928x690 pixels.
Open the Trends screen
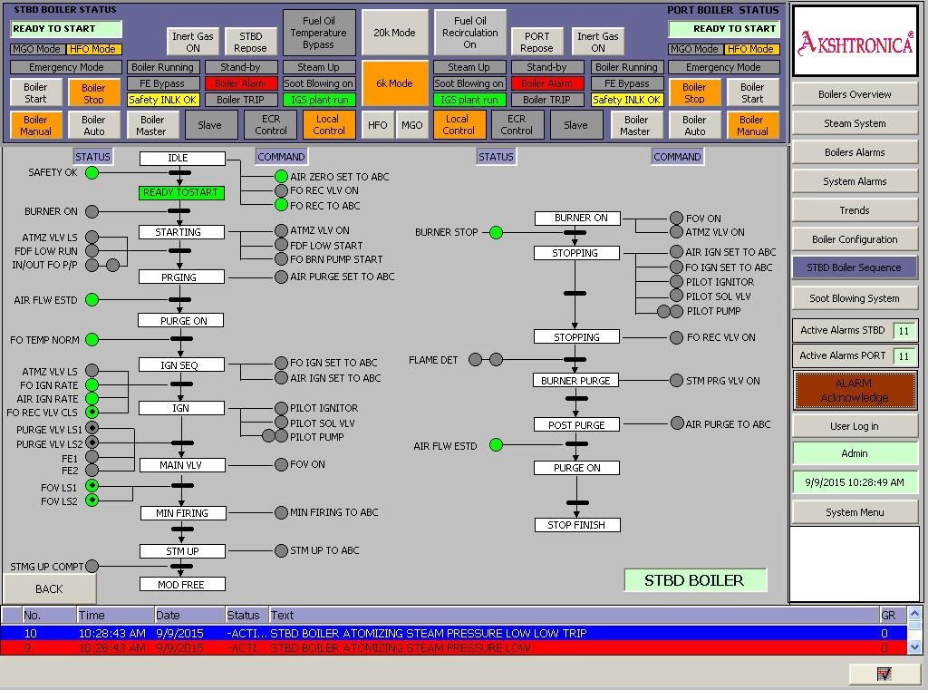[853, 209]
